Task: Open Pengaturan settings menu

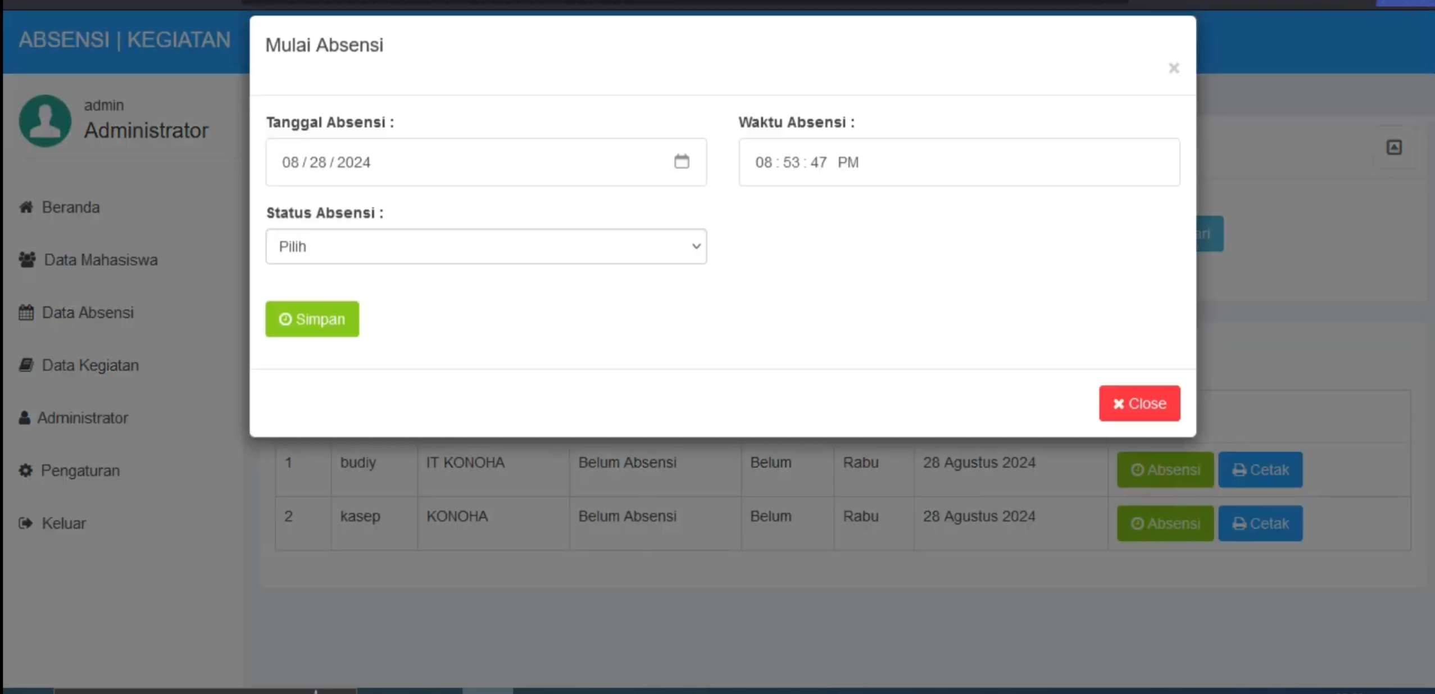Action: [x=80, y=471]
